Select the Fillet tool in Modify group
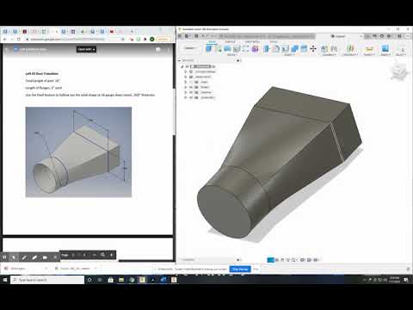This screenshot has height=310, width=413. pyautogui.click(x=276, y=49)
